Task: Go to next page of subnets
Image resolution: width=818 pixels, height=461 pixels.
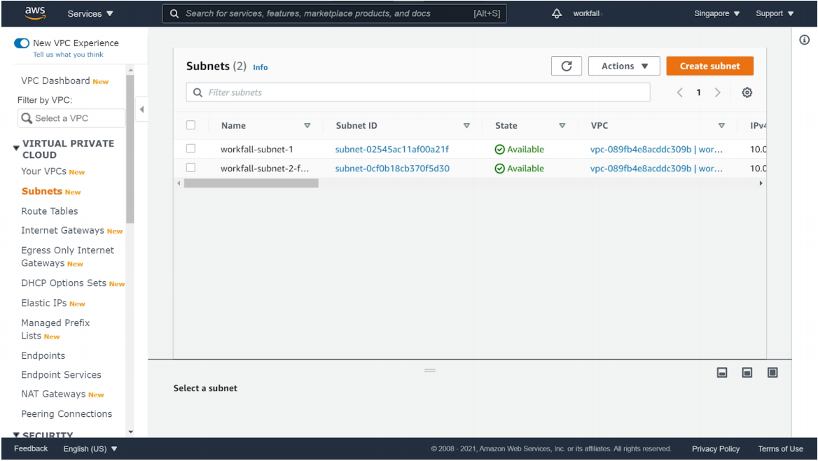Action: [717, 92]
